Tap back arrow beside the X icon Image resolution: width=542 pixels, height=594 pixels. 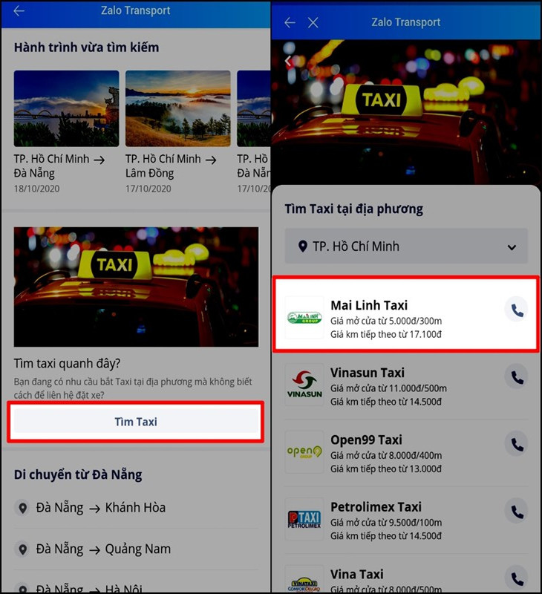(290, 22)
